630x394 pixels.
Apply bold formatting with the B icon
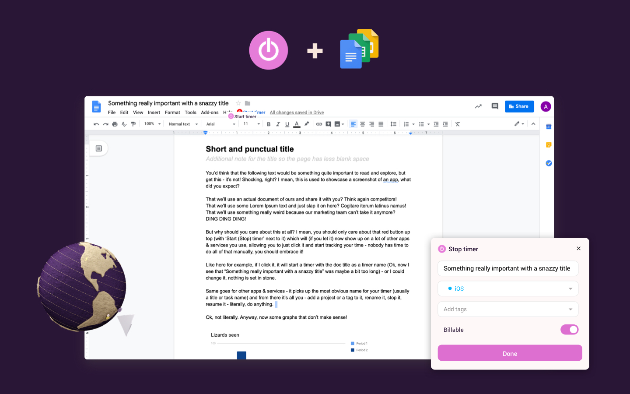click(269, 124)
